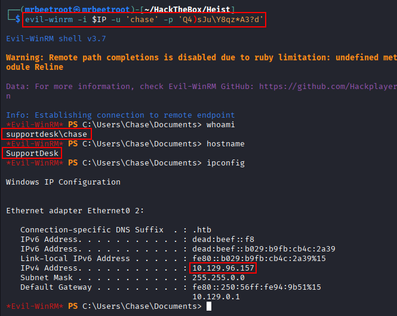The height and width of the screenshot is (316, 397).
Task: Click the .htb DNS suffix value
Action: [x=202, y=230]
